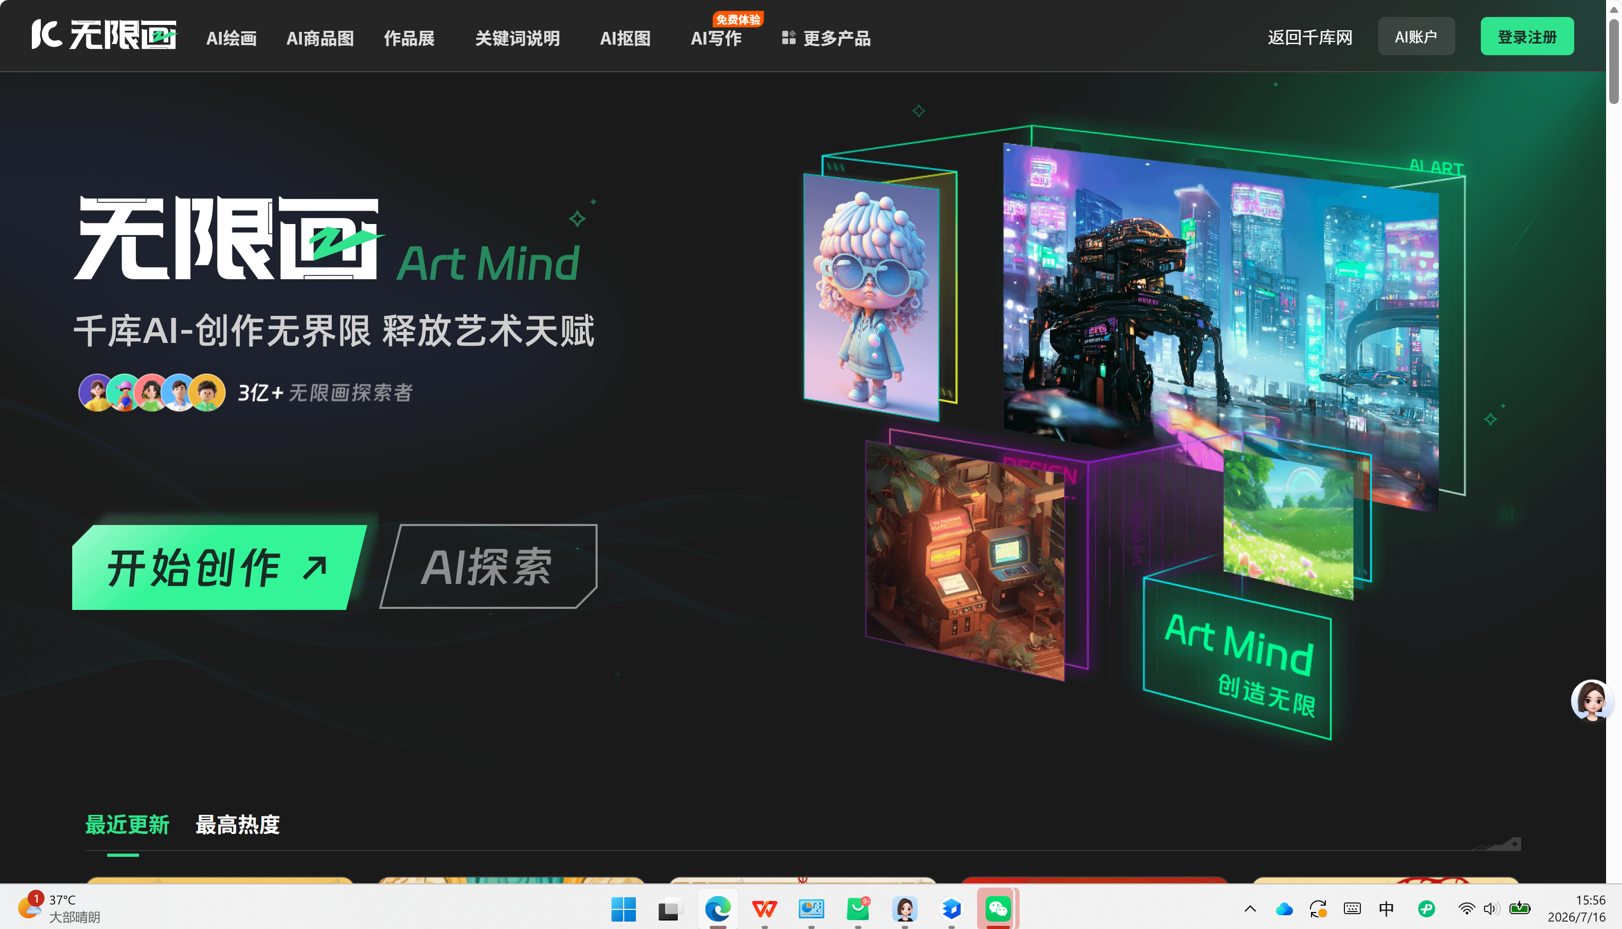1622x929 pixels.
Task: Click the customer service avatar icon
Action: click(1591, 701)
